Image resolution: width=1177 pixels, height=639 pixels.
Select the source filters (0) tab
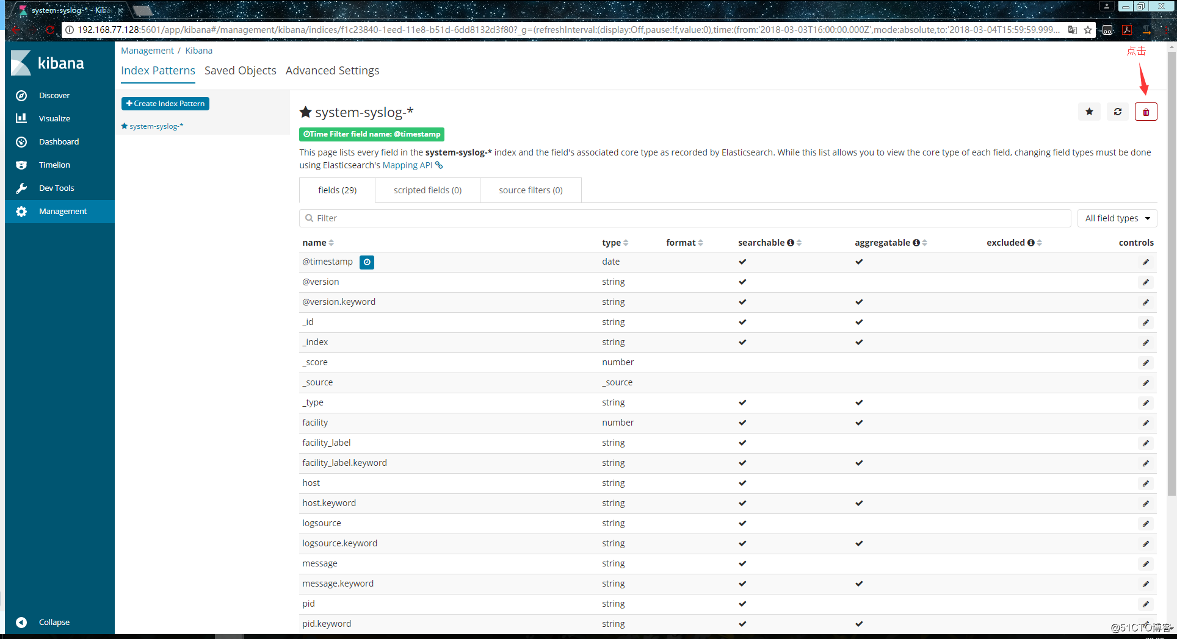click(531, 190)
